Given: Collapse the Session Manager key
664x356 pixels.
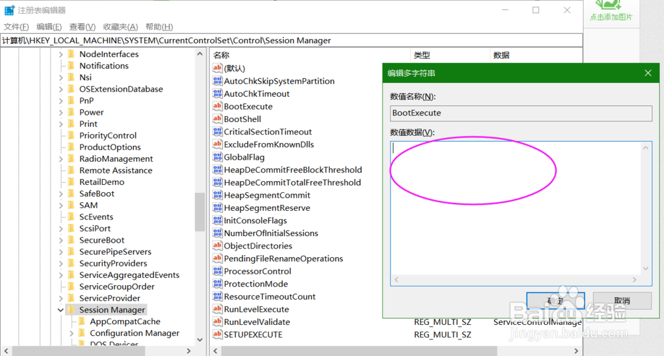Looking at the screenshot, I should (60, 310).
